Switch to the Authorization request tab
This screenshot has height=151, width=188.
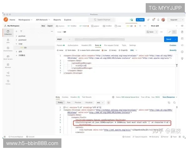73,45
